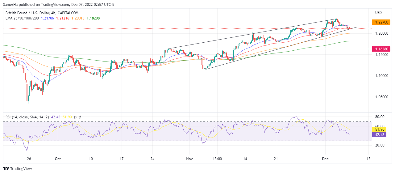Click the orange 1.22700 price label
This screenshot has height=174, width=395.
pyautogui.click(x=382, y=22)
